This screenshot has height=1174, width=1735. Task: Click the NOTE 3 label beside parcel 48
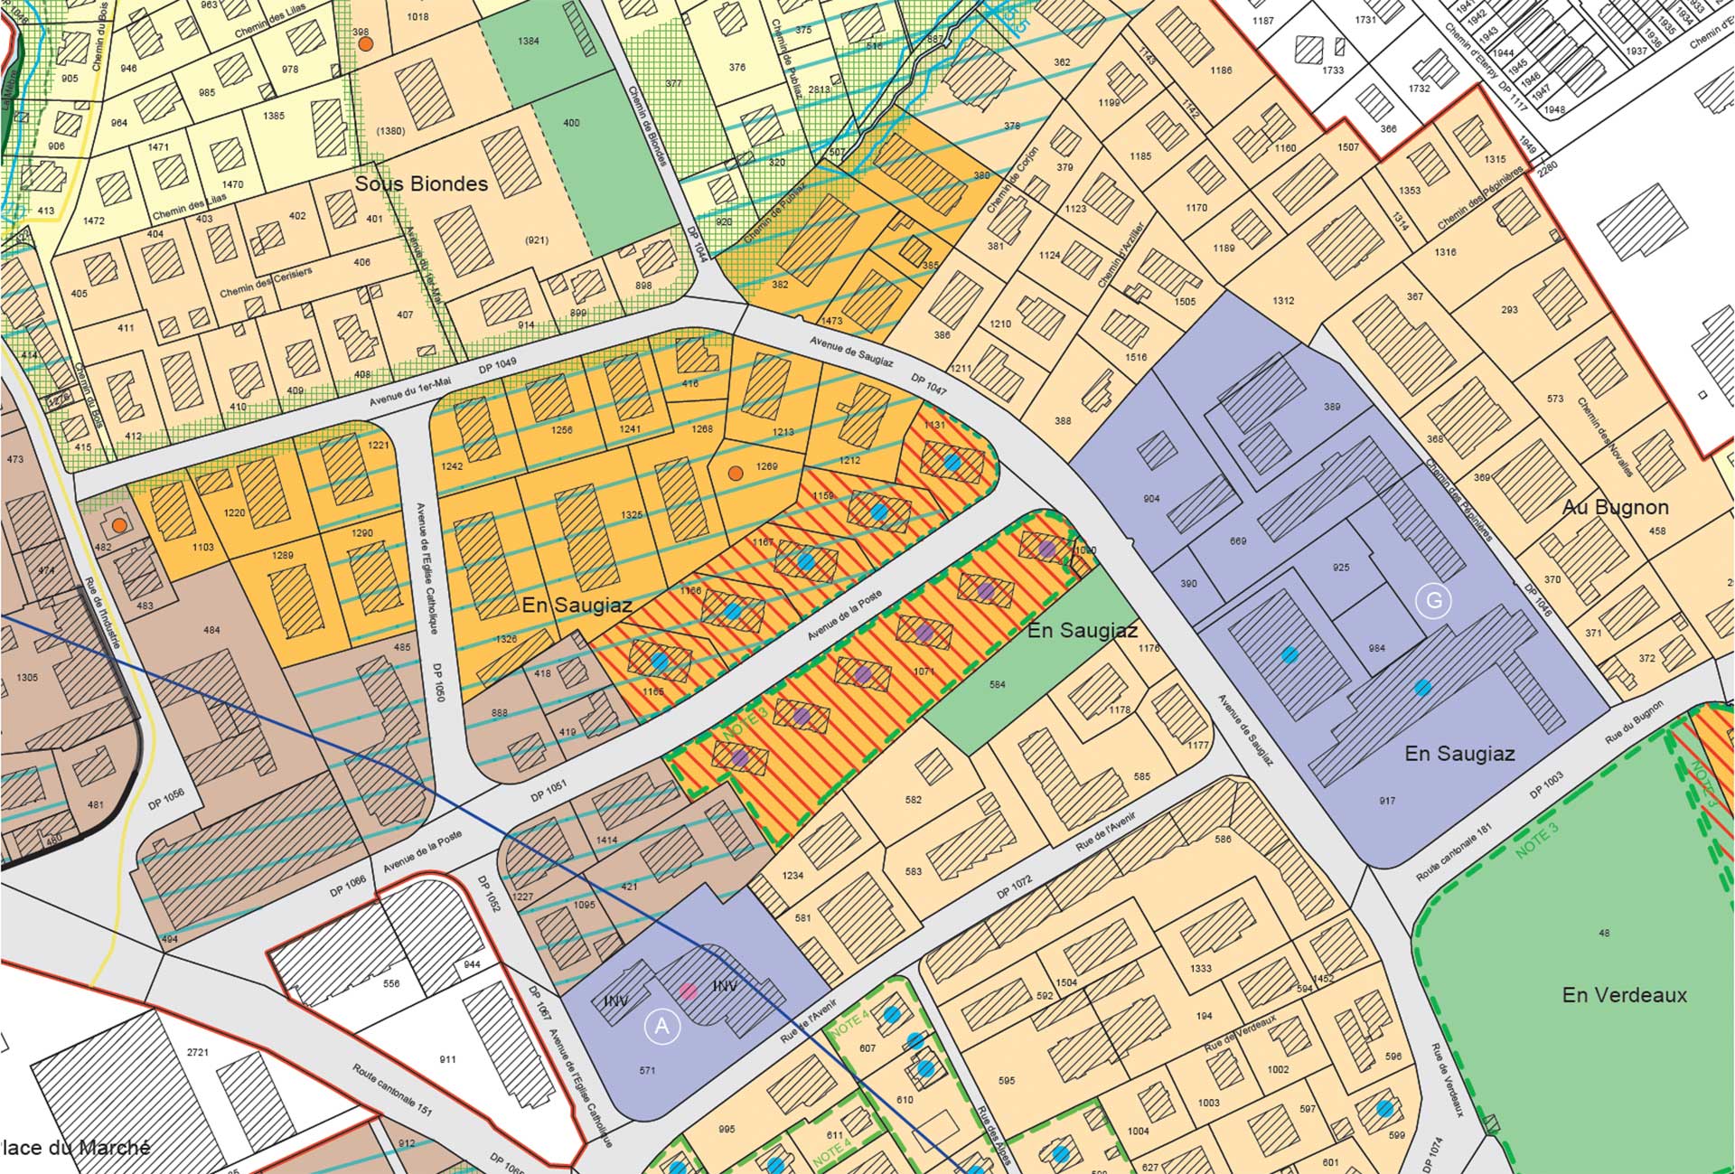click(x=1537, y=841)
